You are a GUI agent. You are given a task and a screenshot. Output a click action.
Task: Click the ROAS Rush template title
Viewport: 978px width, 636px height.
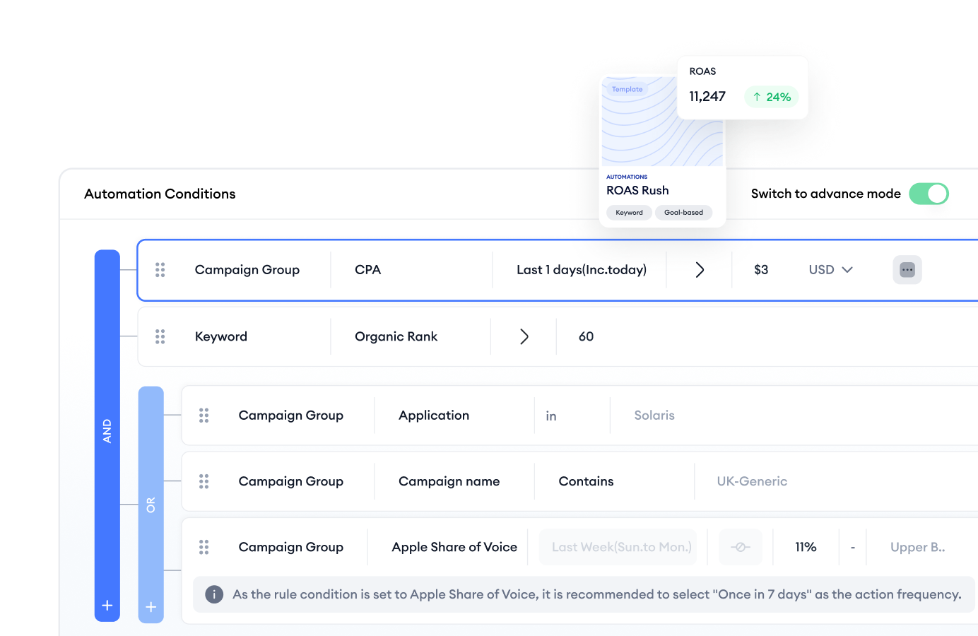pyautogui.click(x=637, y=190)
